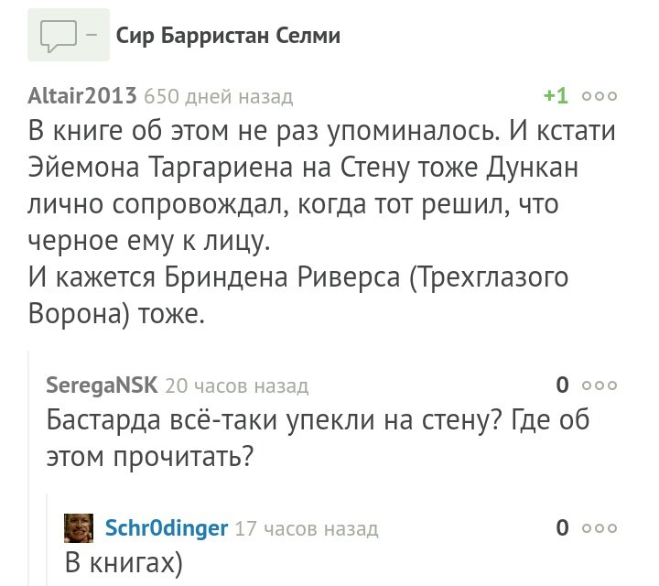Visit SeregaNSK's profile

pos(102,385)
